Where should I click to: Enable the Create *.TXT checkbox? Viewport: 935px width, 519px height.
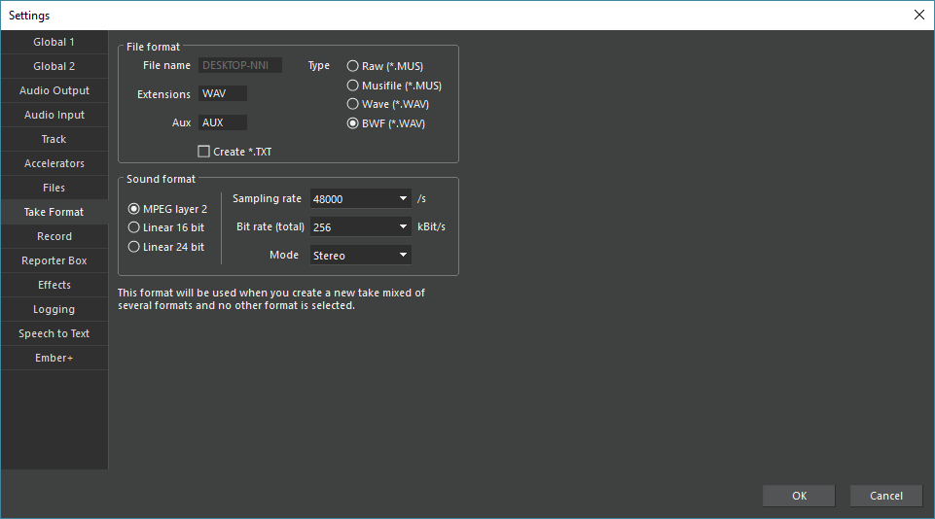coord(203,152)
